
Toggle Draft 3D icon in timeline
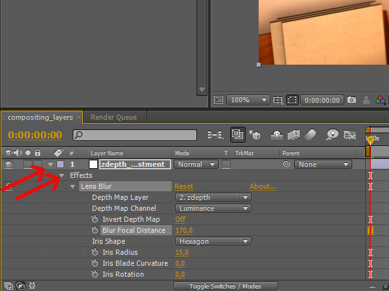[255, 135]
